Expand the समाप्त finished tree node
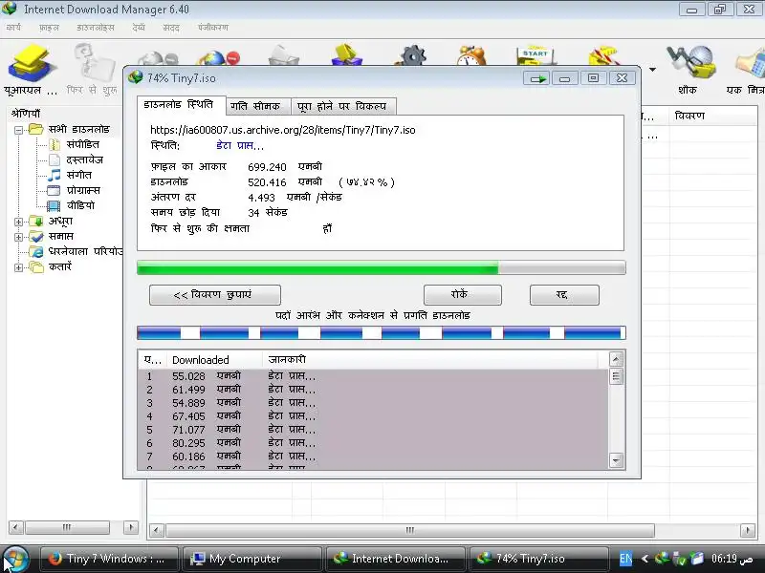 [x=18, y=237]
